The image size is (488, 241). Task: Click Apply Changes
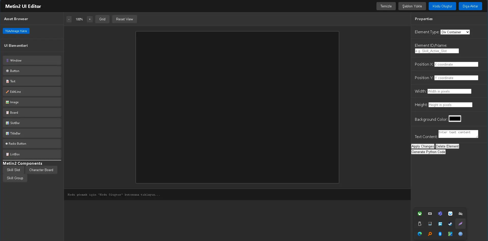click(423, 146)
